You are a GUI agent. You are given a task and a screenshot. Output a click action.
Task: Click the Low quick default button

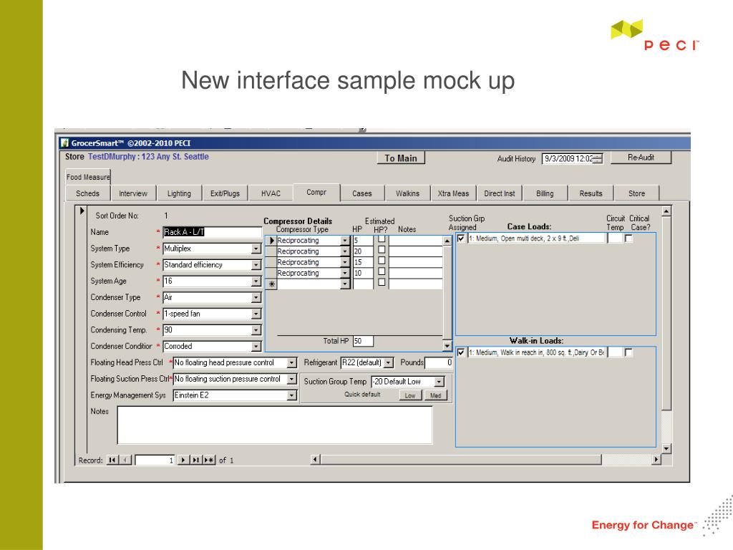coord(410,395)
